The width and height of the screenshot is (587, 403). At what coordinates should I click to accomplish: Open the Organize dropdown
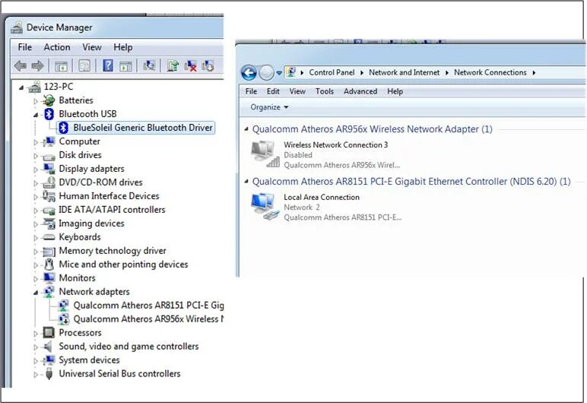coord(269,107)
